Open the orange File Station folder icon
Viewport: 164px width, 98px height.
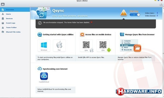[x=137, y=48]
